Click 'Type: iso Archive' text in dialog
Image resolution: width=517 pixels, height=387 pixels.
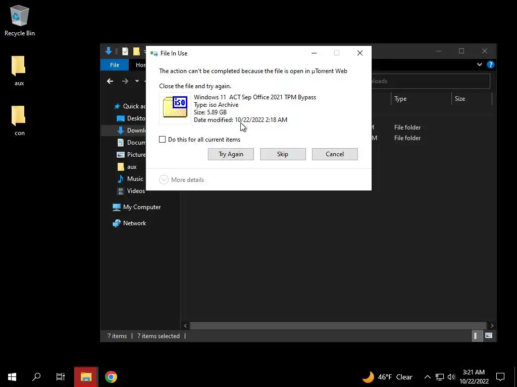coord(216,105)
